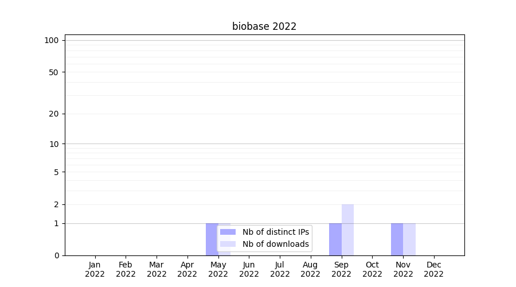This screenshot has height=287, width=516.
Task: Select the Nov distinct IPs bar
Action: click(397, 239)
